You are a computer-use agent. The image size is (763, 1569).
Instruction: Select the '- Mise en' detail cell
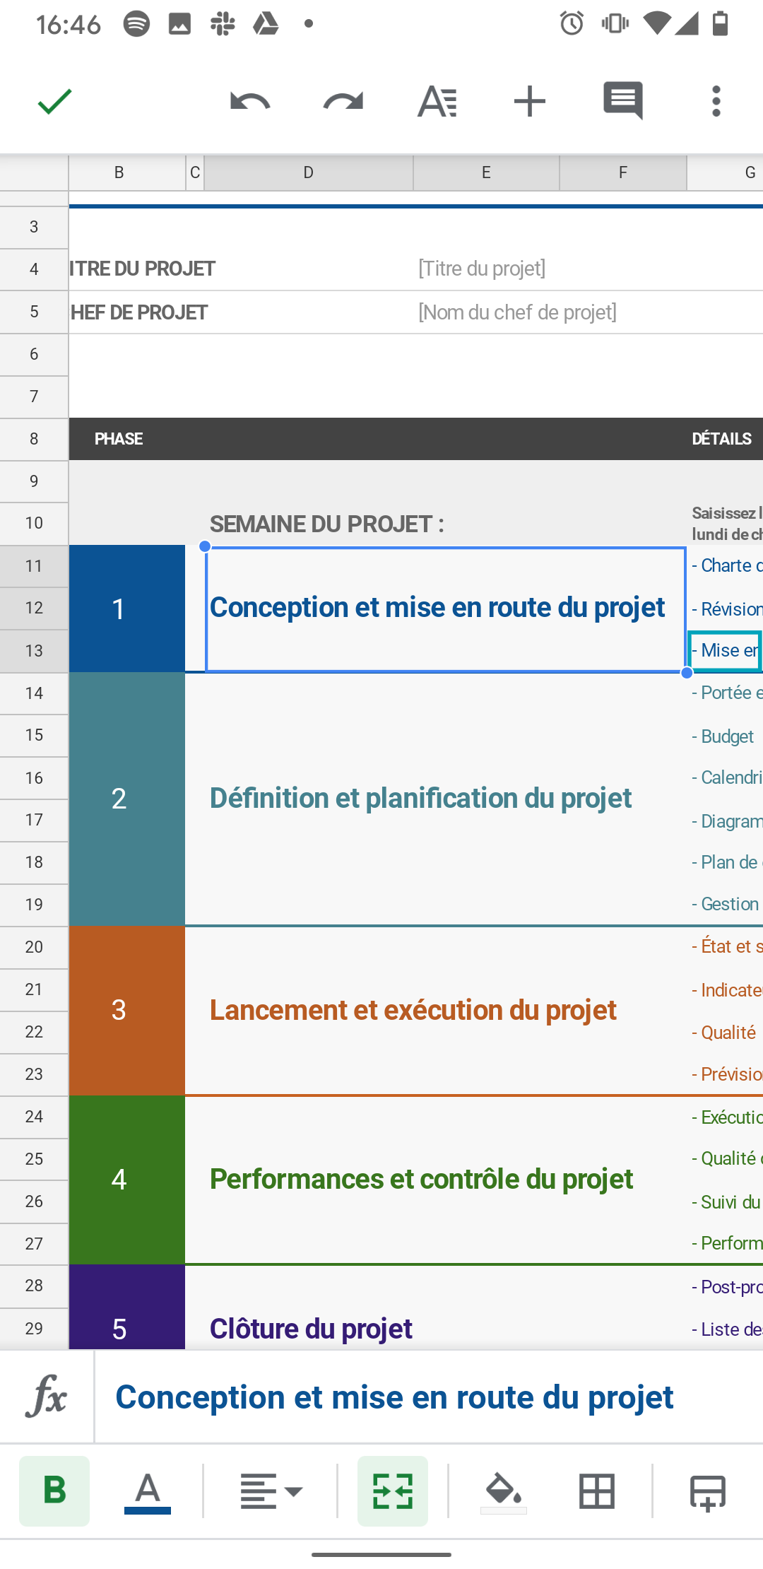[x=726, y=651]
